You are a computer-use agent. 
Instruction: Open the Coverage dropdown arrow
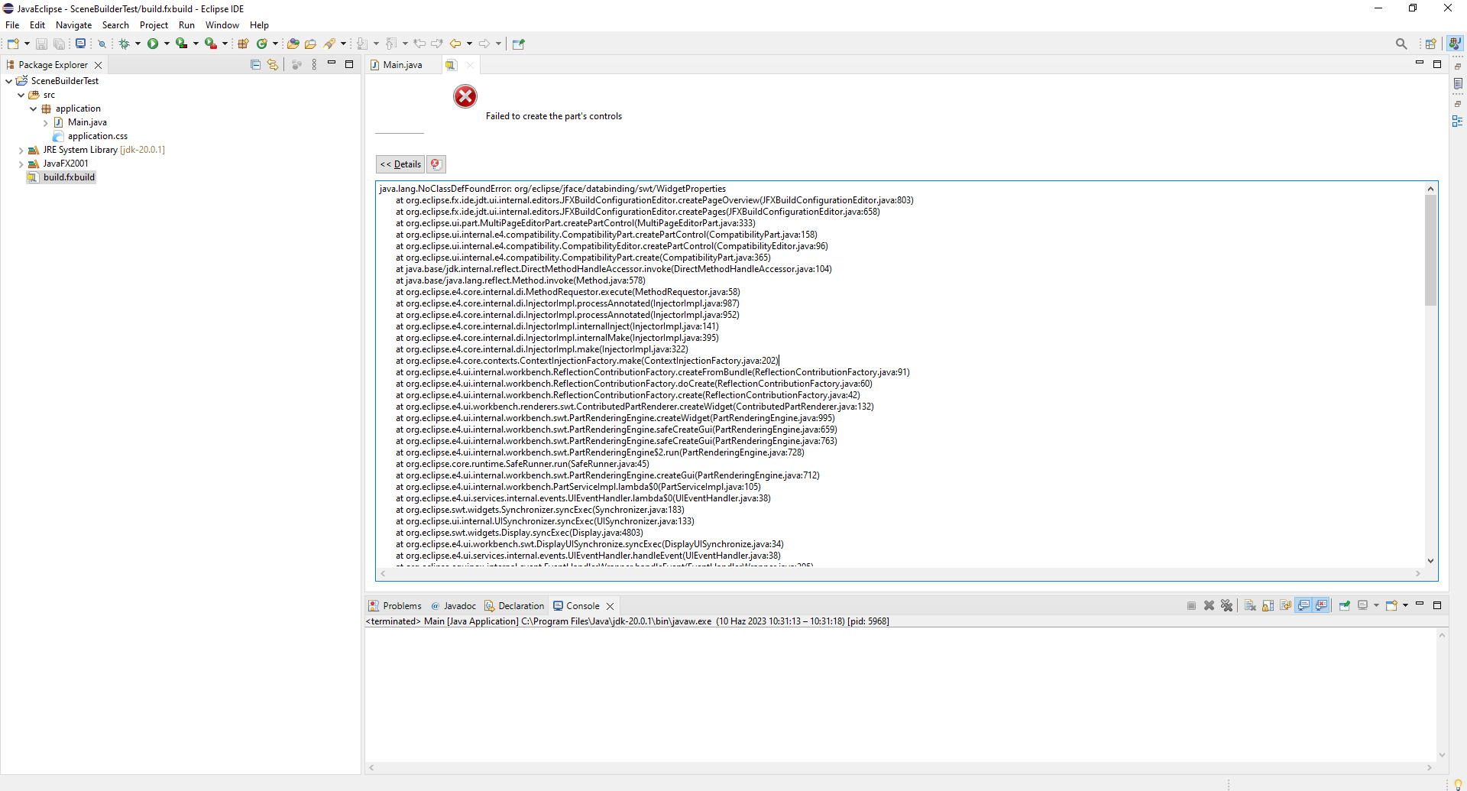[x=196, y=44]
